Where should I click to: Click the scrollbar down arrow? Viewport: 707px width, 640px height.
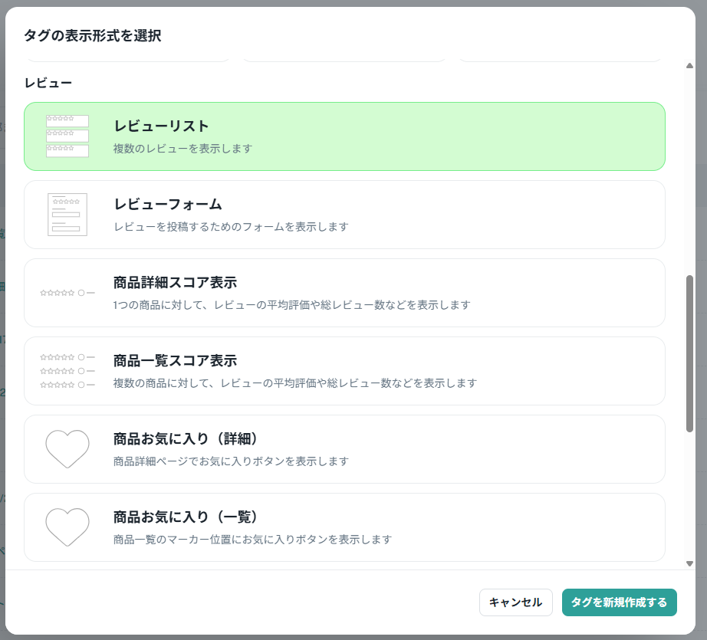[x=689, y=563]
